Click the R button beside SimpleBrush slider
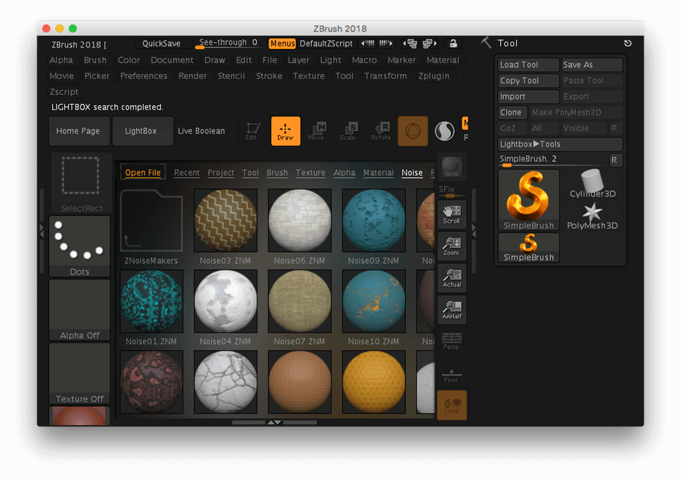The image size is (681, 479). pyautogui.click(x=615, y=160)
